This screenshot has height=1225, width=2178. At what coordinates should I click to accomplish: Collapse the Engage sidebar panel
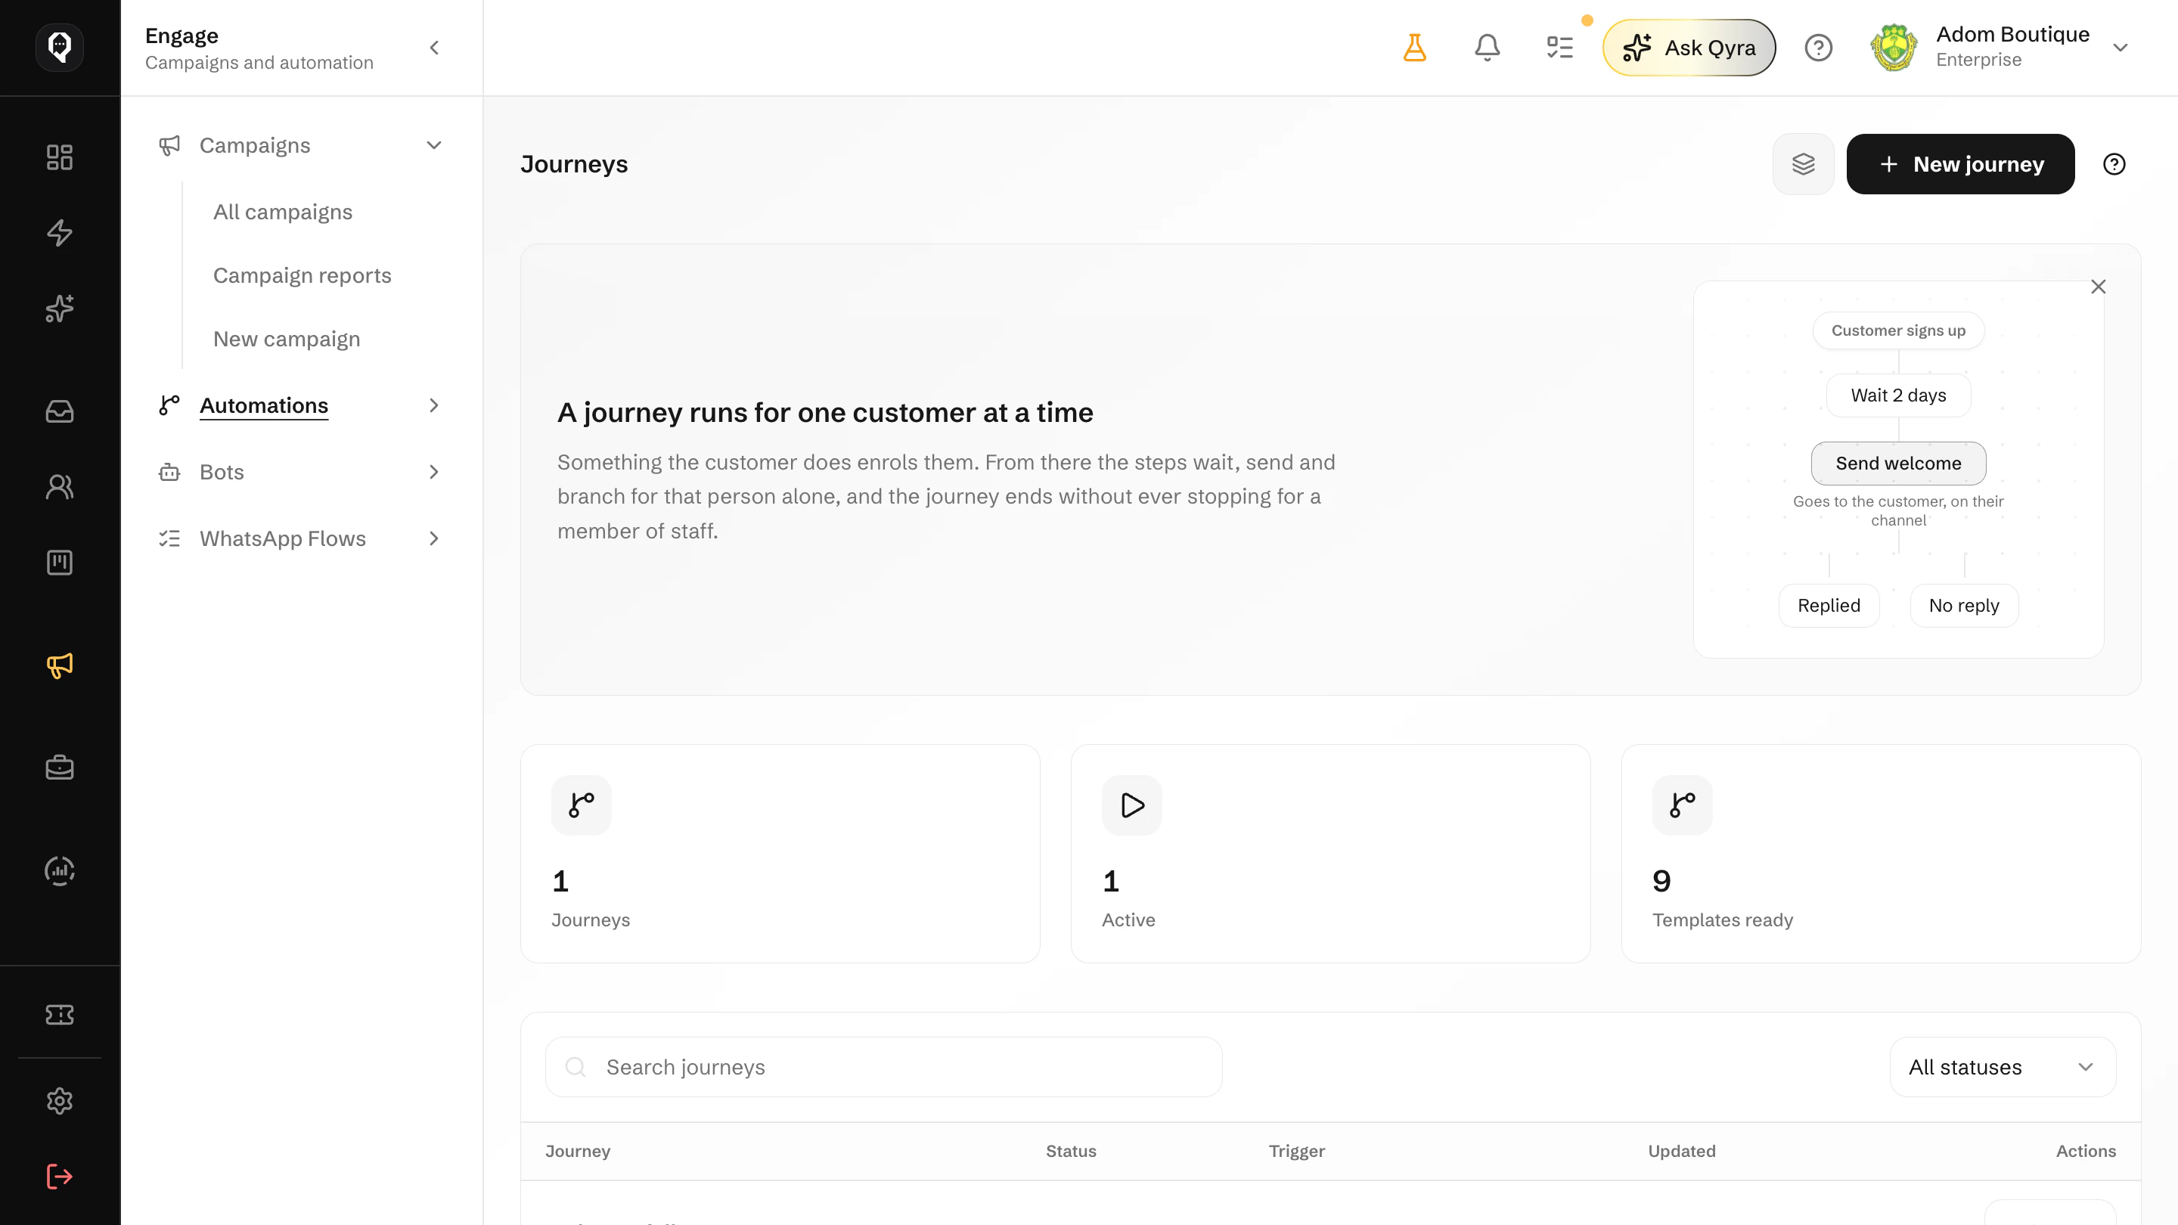[435, 48]
